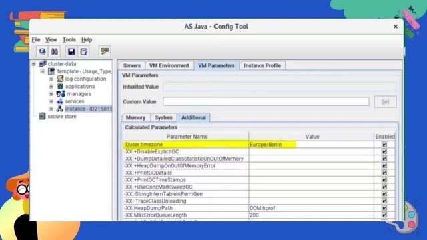Select the -Duser.timezone parameter row
Image resolution: width=427 pixels, height=240 pixels.
[x=260, y=145]
